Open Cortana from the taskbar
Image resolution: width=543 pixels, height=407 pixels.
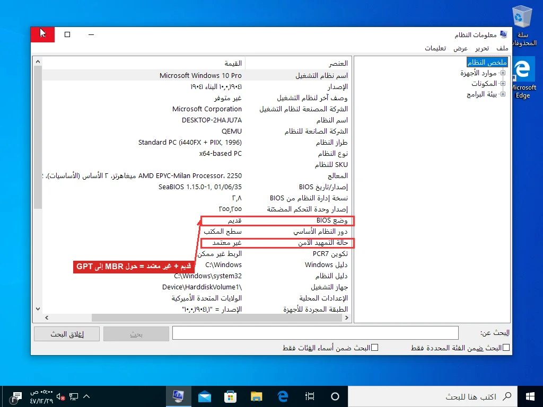pos(335,396)
